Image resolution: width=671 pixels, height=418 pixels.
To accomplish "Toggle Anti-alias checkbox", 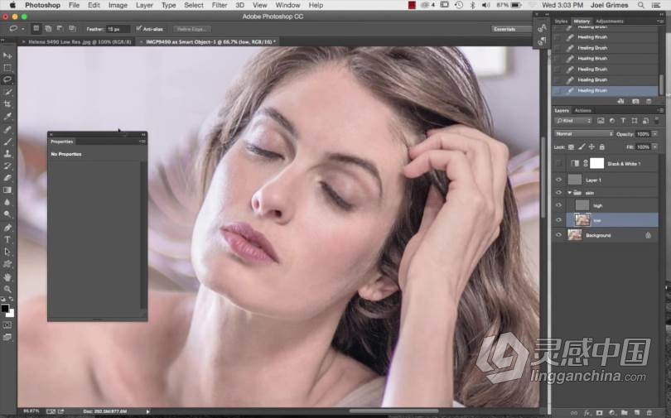I will tap(138, 29).
